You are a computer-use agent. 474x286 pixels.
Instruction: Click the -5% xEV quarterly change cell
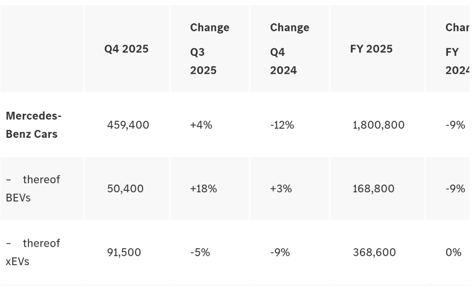(200, 252)
